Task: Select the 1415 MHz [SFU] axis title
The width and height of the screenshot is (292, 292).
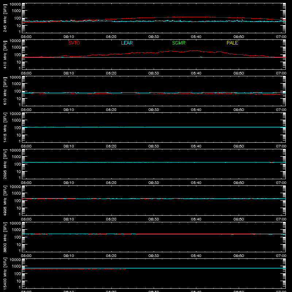Action: pyautogui.click(x=5, y=128)
